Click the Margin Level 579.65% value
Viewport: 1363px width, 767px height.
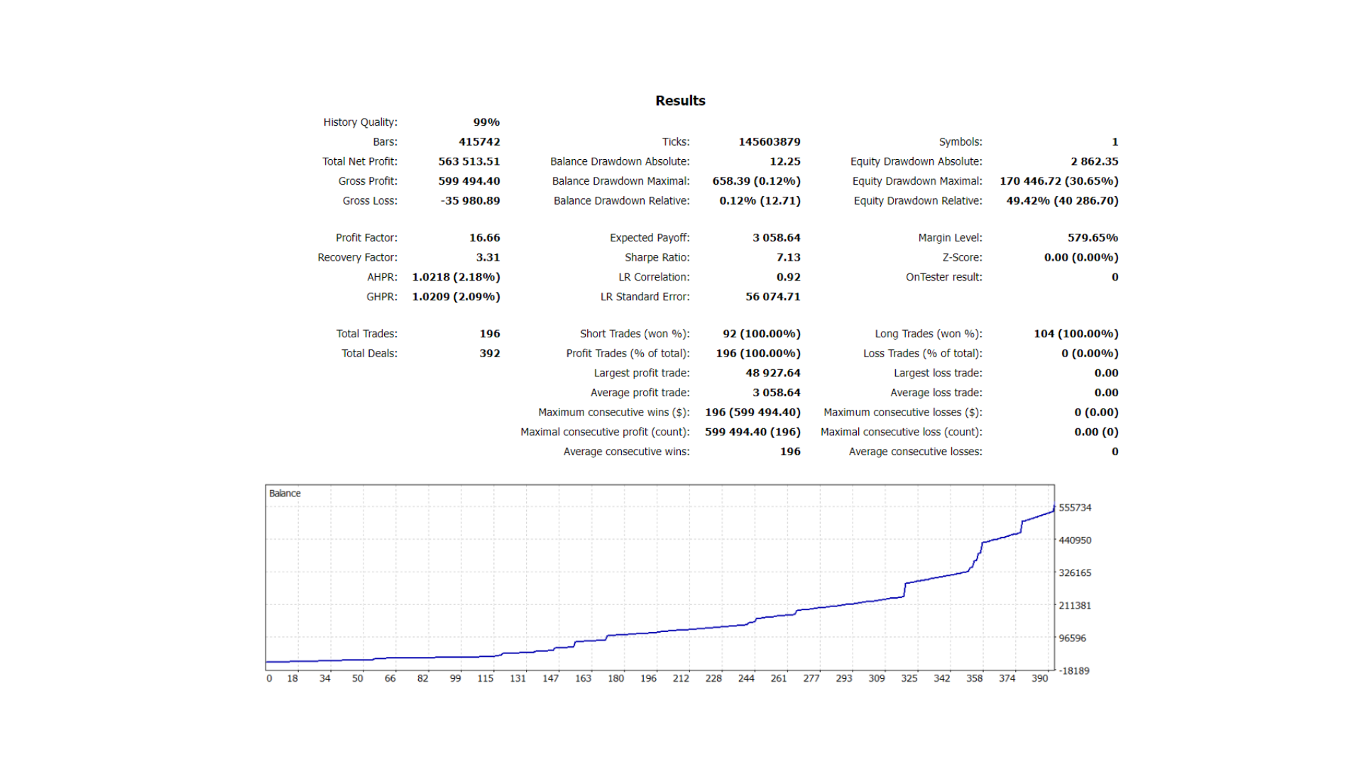(1093, 238)
